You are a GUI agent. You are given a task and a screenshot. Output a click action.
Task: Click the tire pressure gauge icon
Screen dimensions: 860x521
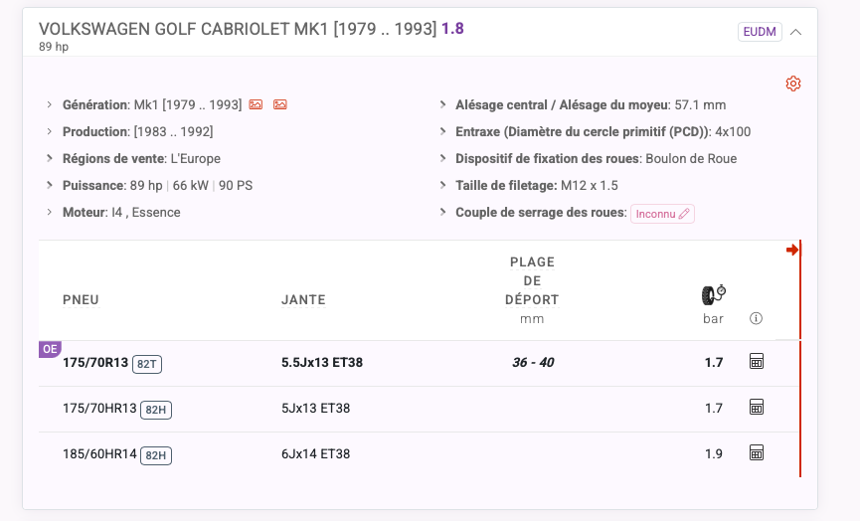click(x=714, y=295)
